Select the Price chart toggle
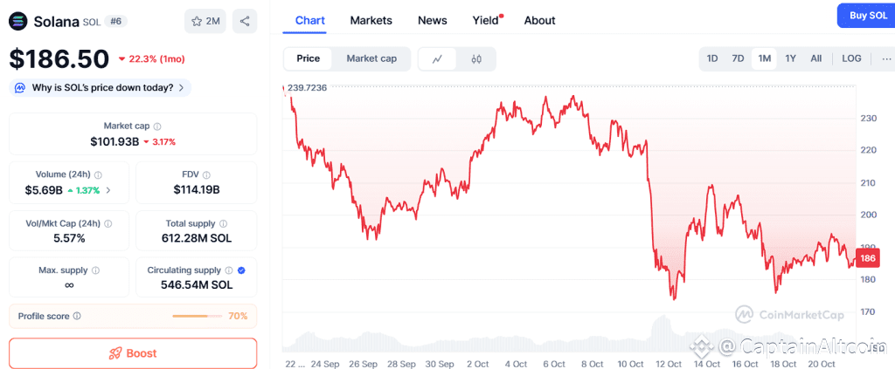 (x=309, y=58)
